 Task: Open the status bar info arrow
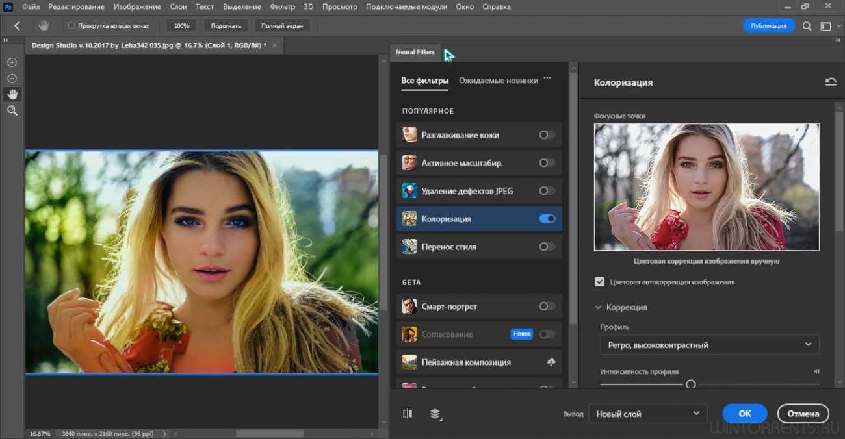coord(164,434)
